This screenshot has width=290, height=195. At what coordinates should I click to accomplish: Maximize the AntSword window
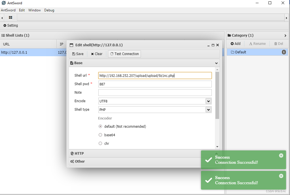coord(270,3)
